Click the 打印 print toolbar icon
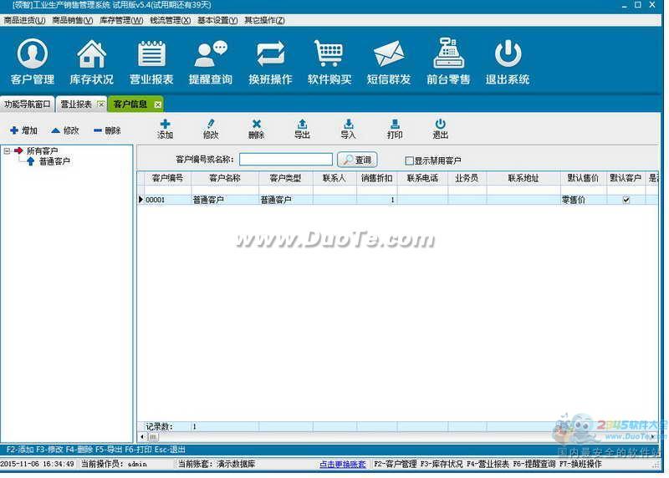The width and height of the screenshot is (669, 478). pos(395,130)
